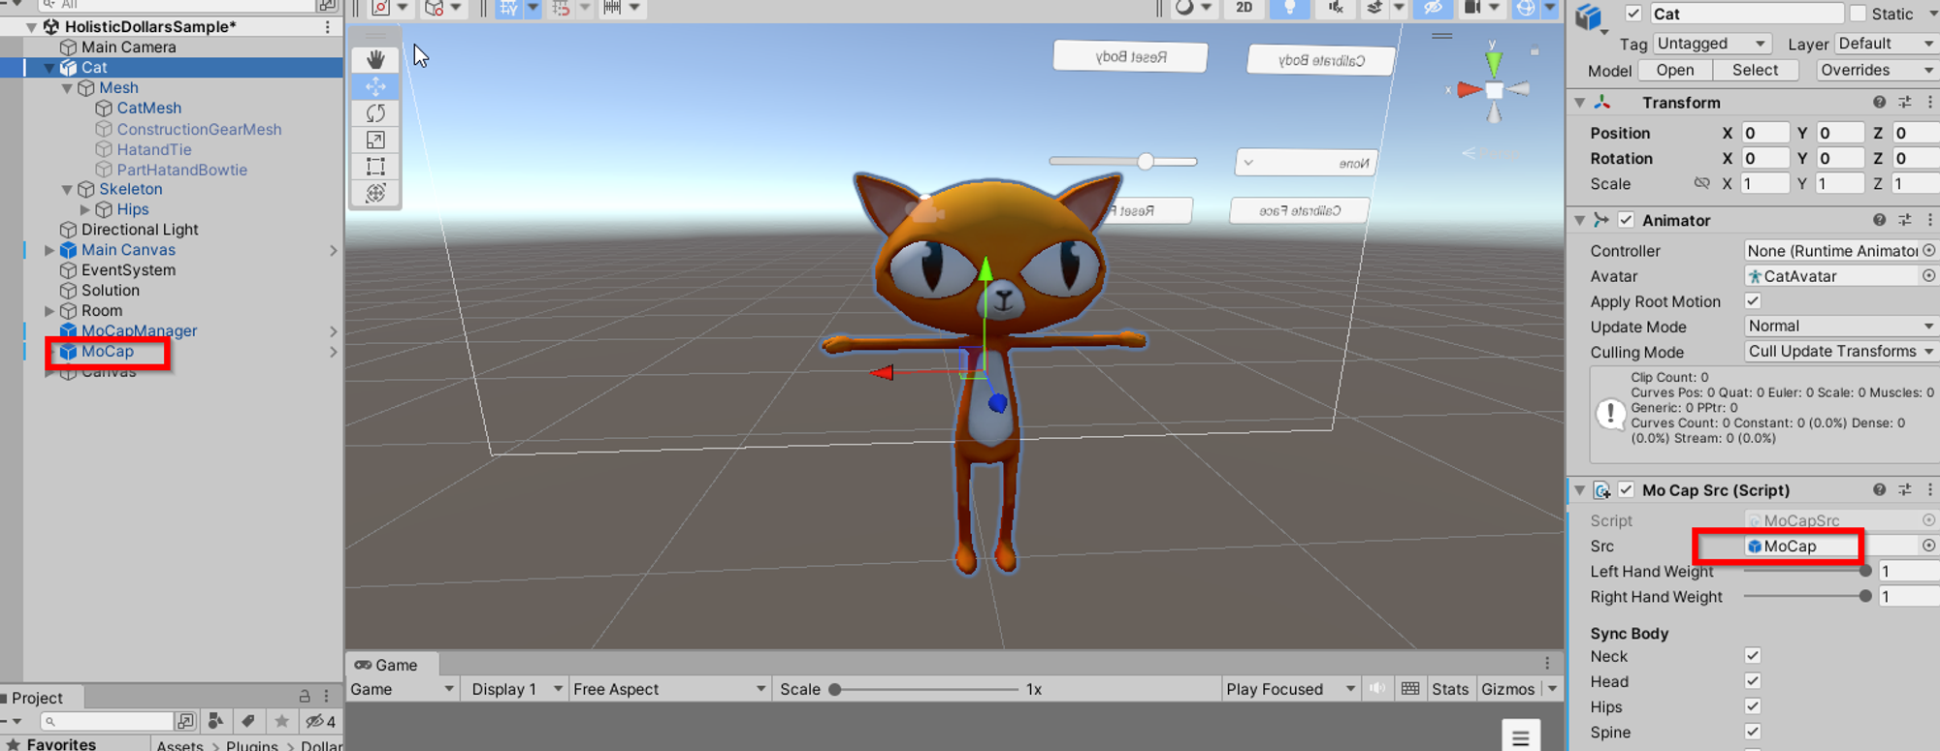Toggle 2D scene view mode

coord(1244,8)
